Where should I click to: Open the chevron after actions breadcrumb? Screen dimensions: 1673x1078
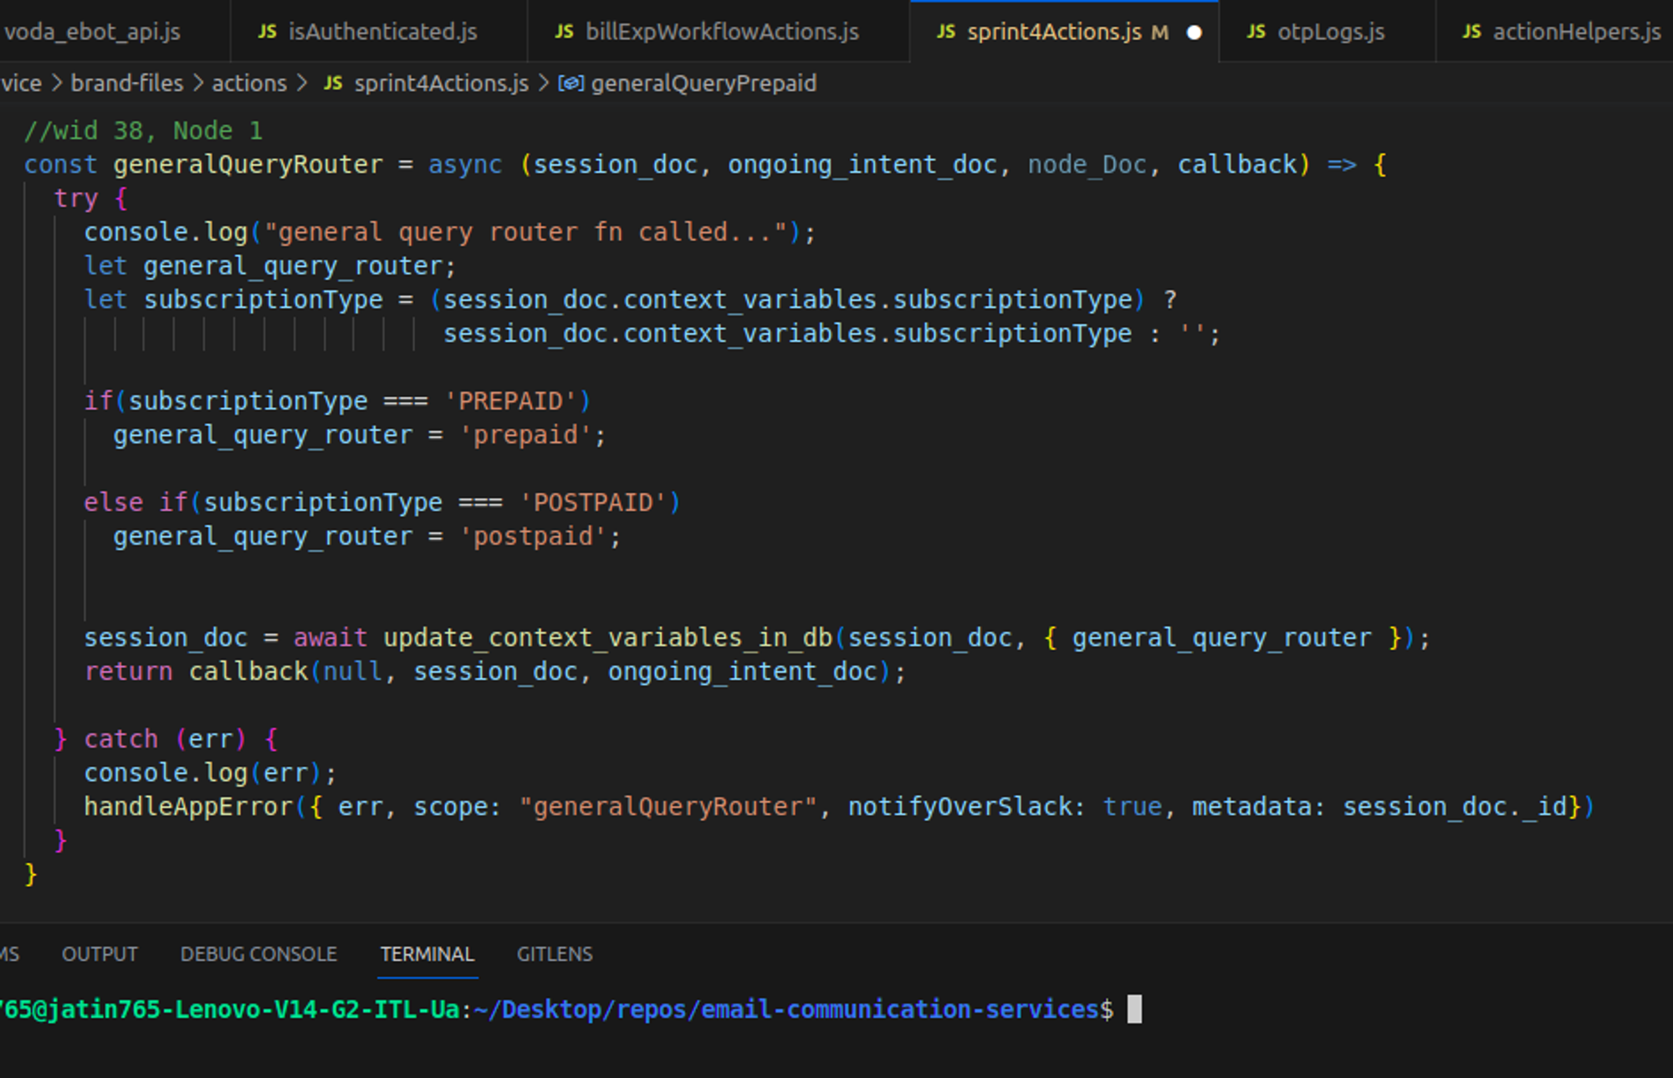[x=301, y=83]
